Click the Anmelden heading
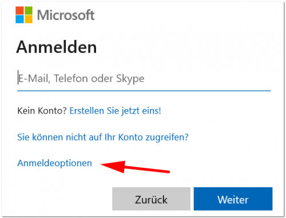The image size is (286, 218). point(57,47)
